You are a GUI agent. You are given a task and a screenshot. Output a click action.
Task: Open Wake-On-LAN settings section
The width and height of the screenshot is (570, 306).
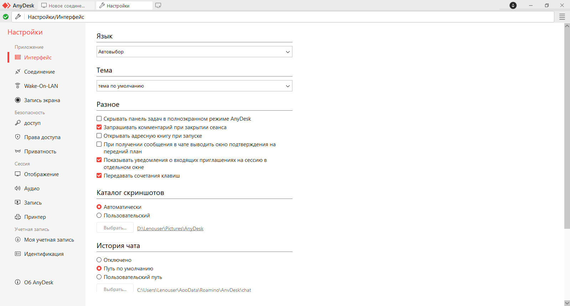tap(41, 86)
